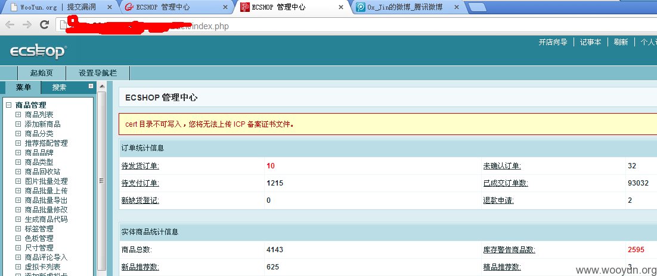The width and height of the screenshot is (657, 276).
Task: Click the icon before 商品批量导出
Action: point(18,200)
